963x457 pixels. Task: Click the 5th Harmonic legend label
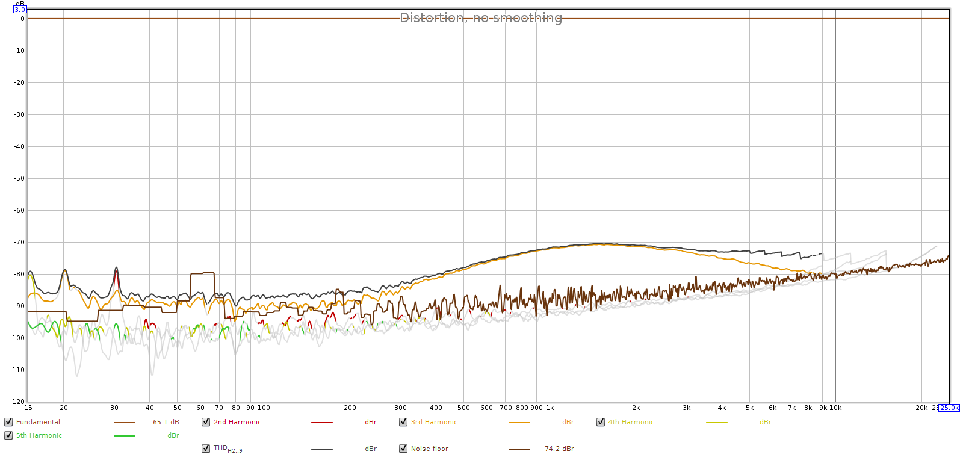[39, 435]
